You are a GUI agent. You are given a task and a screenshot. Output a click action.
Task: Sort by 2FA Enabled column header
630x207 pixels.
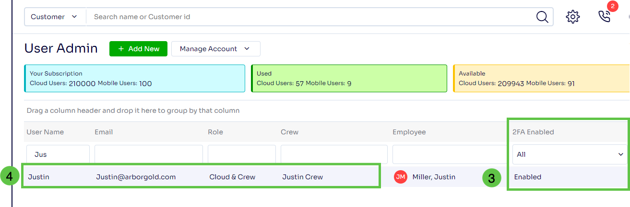[x=533, y=132]
